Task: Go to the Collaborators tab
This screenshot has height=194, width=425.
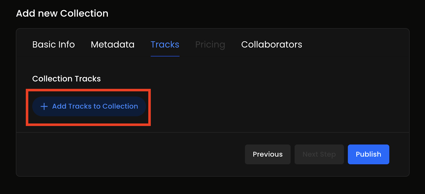Action: pos(271,45)
